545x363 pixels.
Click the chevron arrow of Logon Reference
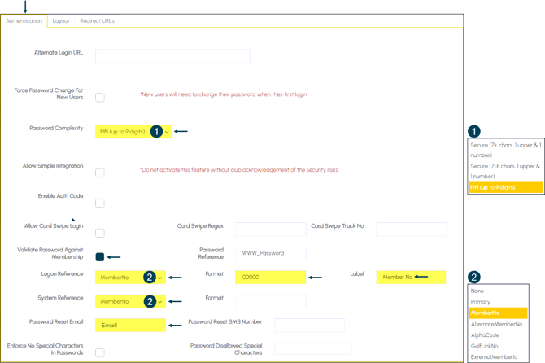coord(160,278)
